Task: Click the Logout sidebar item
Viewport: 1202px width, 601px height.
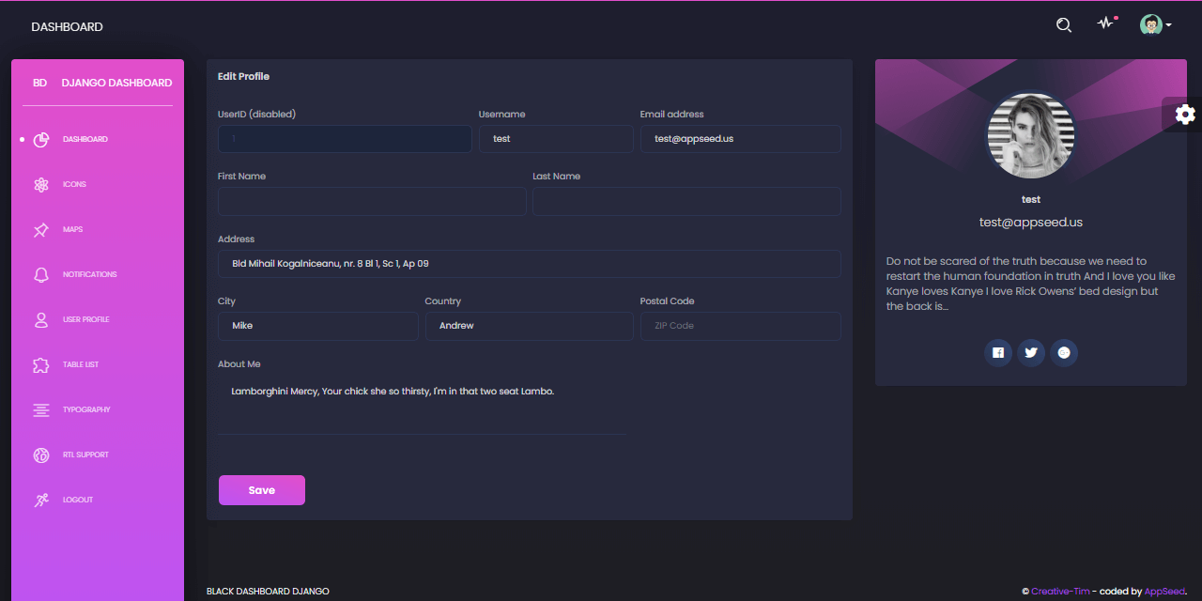Action: pos(77,501)
